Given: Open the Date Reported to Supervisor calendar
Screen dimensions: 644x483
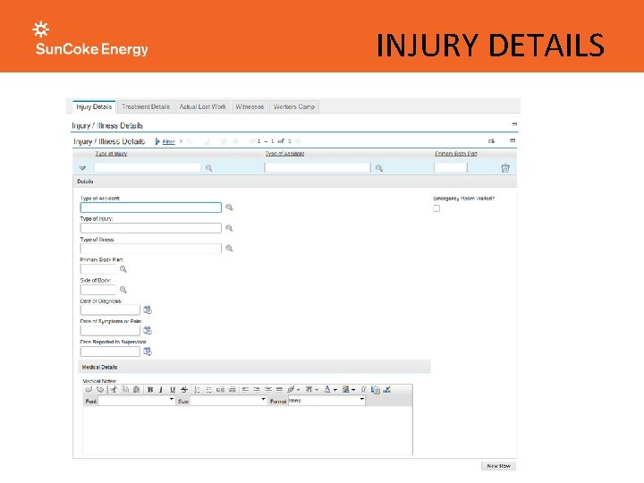Looking at the screenshot, I should click(148, 352).
